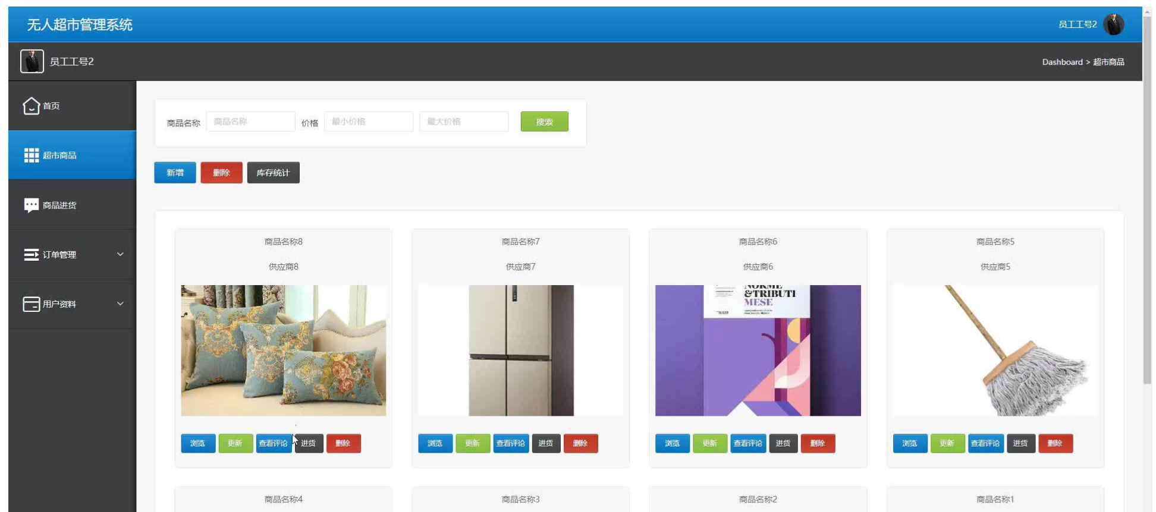Click the card icon beside 用户资料
The height and width of the screenshot is (512, 1156).
point(31,304)
